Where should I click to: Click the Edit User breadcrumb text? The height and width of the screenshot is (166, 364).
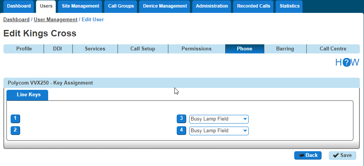pyautogui.click(x=93, y=19)
